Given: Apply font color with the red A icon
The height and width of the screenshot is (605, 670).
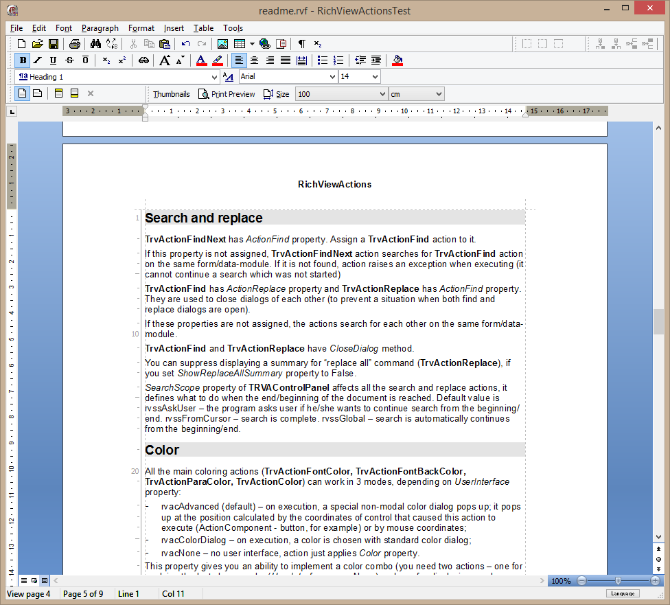Looking at the screenshot, I should (x=201, y=60).
